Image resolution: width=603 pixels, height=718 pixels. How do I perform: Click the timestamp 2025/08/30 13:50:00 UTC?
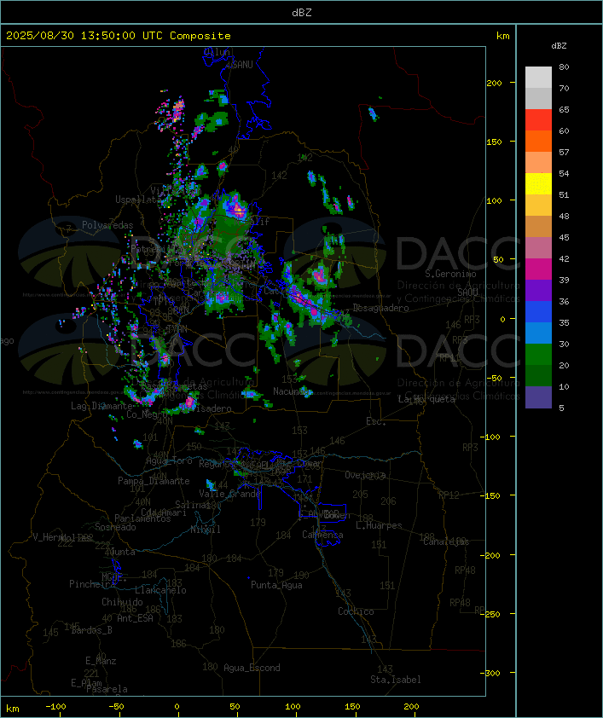pos(84,36)
